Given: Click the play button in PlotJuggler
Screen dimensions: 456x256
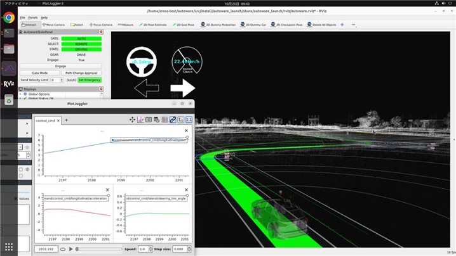Looking at the screenshot, I should point(70,249).
